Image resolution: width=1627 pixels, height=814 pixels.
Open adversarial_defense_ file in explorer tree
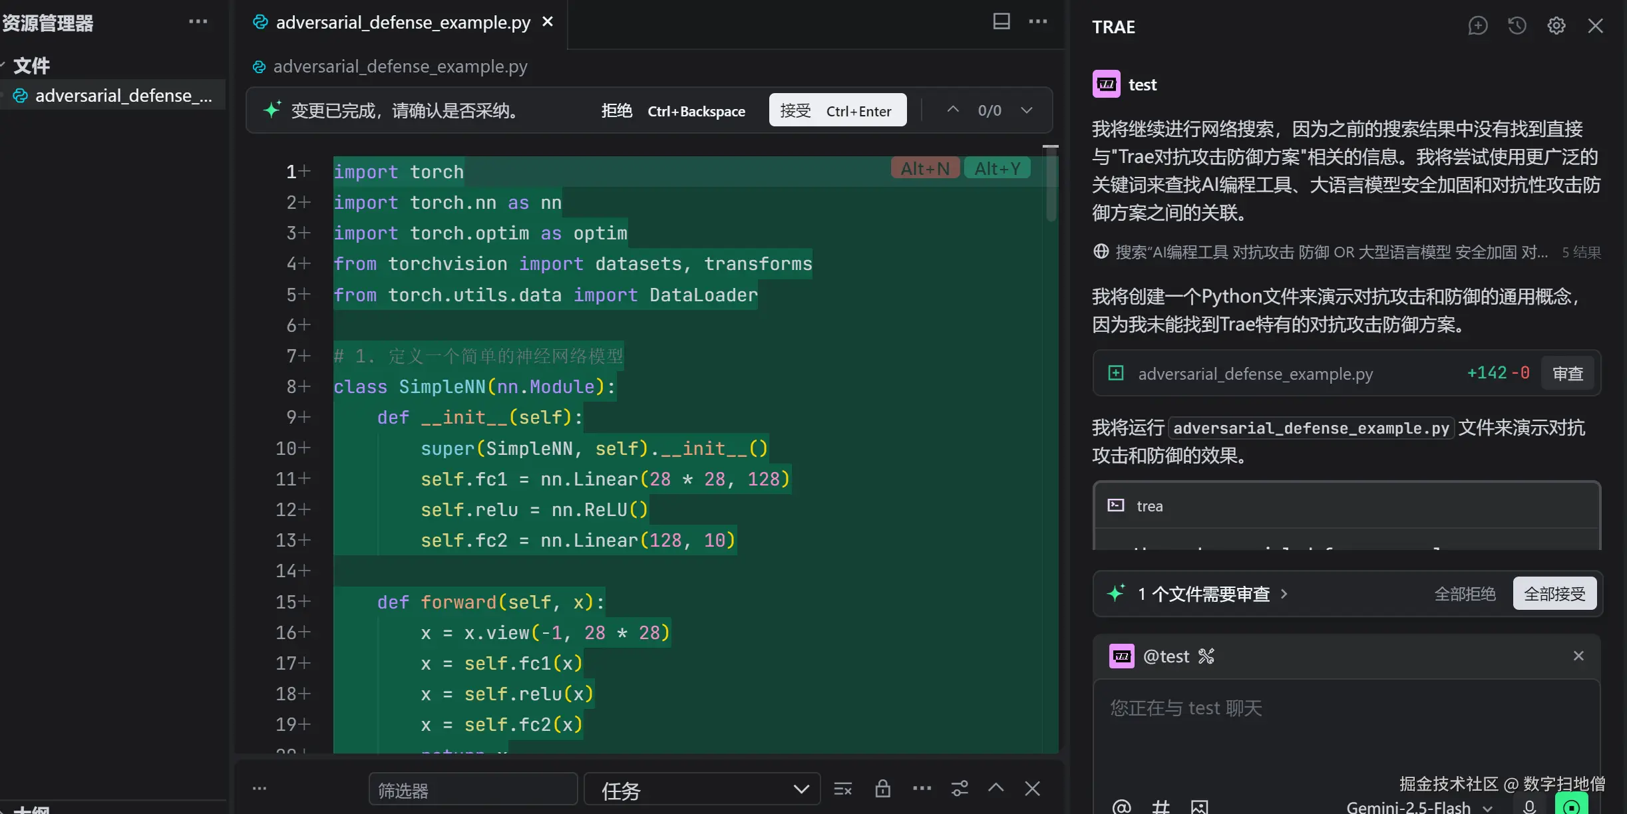(x=123, y=96)
